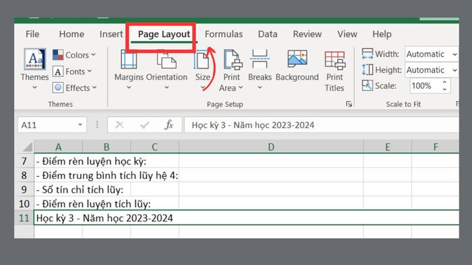Select column F header
Image resolution: width=472 pixels, height=265 pixels.
436,147
